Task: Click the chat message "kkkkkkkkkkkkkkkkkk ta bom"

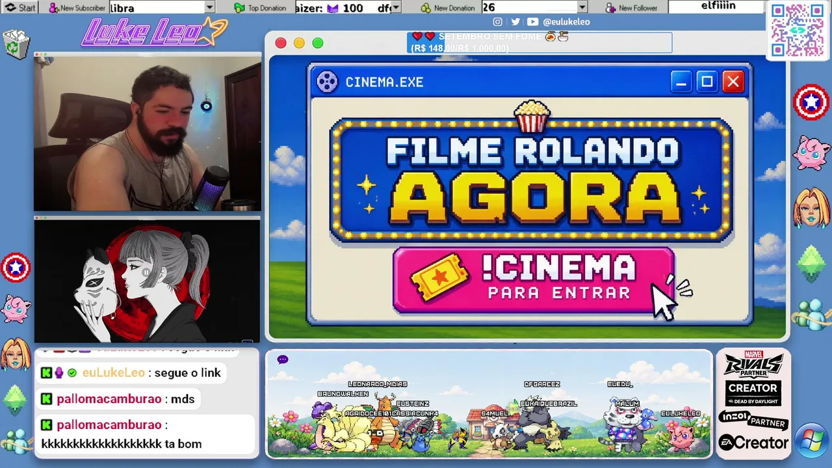Action: click(x=122, y=445)
